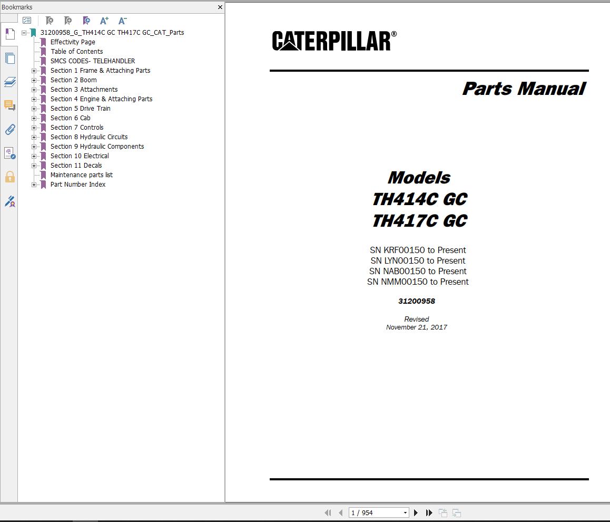Click the delete bookmark icon
Screen dimensions: 610x522
click(50, 20)
